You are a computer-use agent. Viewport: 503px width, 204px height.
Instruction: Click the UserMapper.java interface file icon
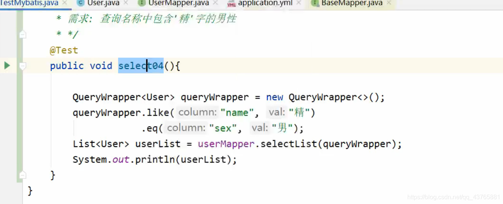click(x=142, y=3)
